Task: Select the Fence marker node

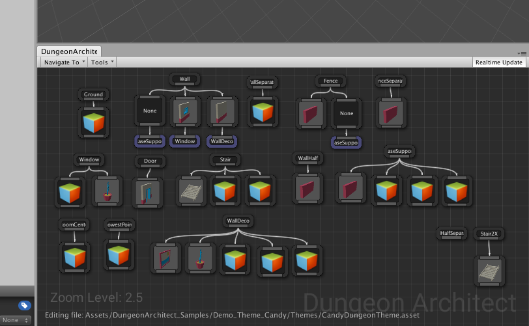Action: click(x=331, y=81)
